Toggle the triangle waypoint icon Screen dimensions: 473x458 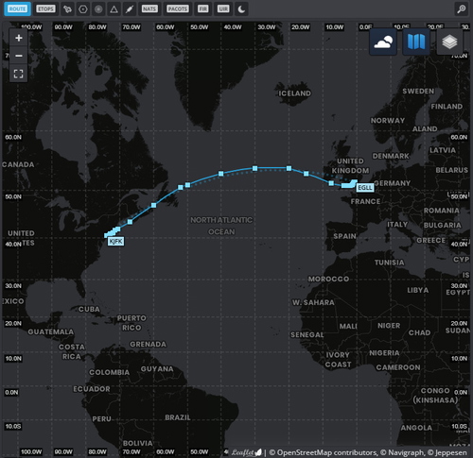point(114,8)
